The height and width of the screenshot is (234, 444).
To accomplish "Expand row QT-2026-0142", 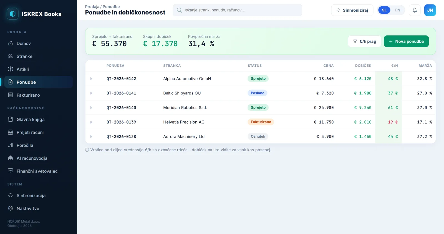I will coord(91,79).
